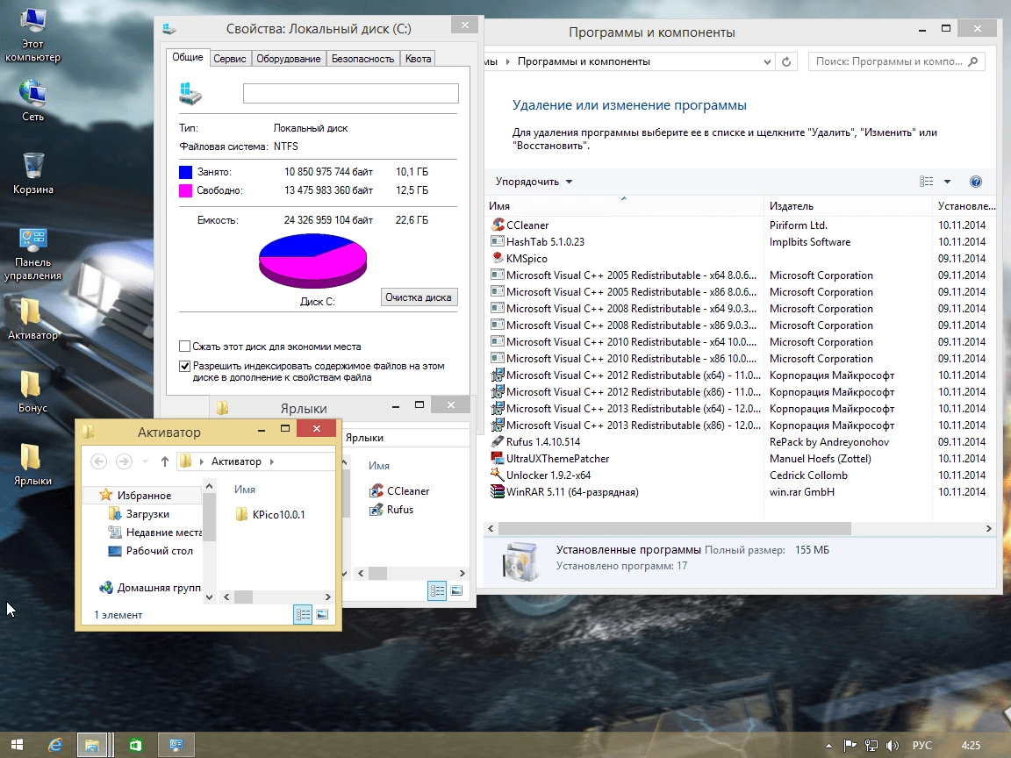Select the Общие tab

click(x=188, y=57)
